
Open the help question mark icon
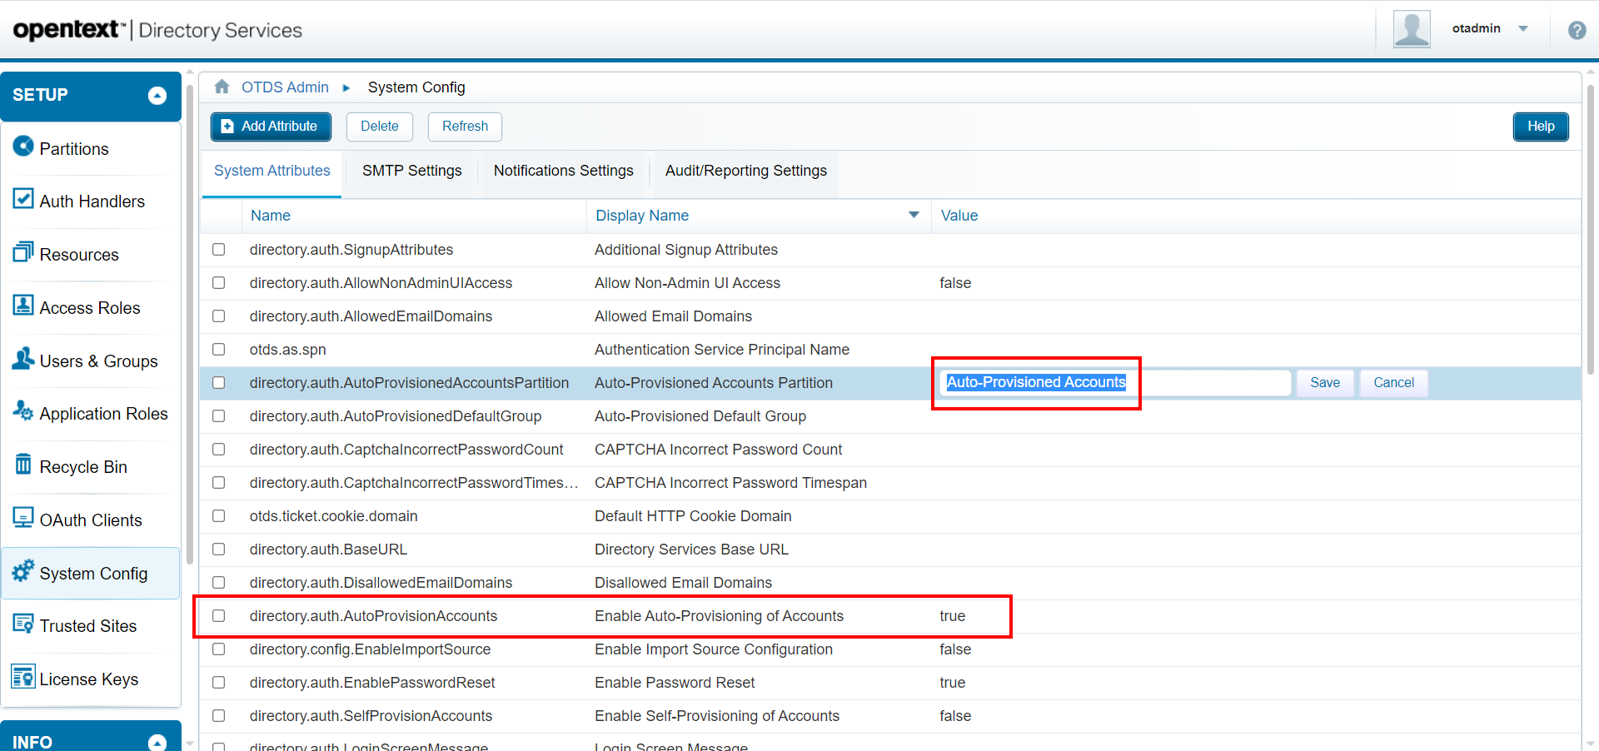pyautogui.click(x=1577, y=31)
